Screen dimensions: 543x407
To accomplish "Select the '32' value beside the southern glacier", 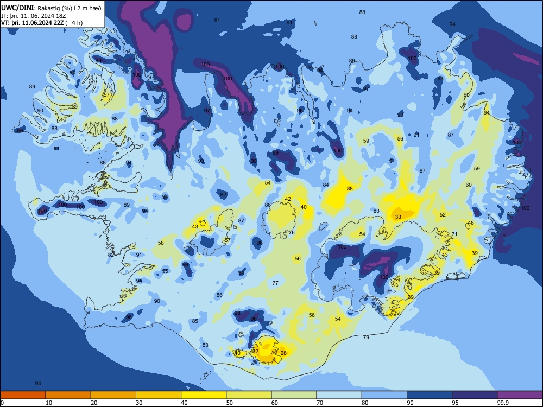I will (x=255, y=351).
